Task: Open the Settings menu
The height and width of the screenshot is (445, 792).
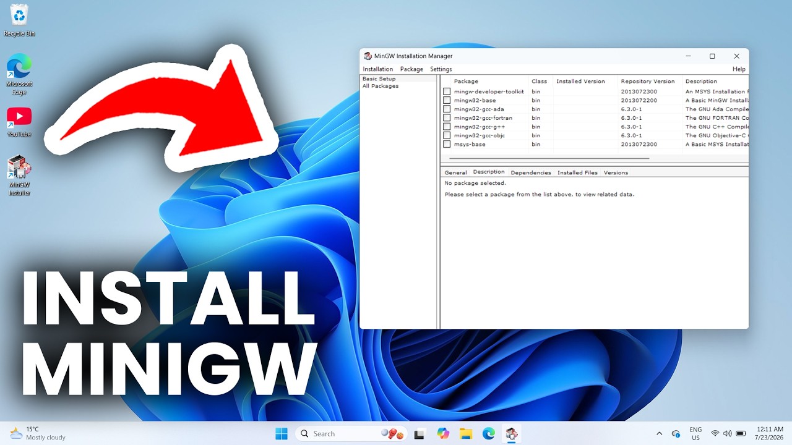Action: pyautogui.click(x=441, y=69)
